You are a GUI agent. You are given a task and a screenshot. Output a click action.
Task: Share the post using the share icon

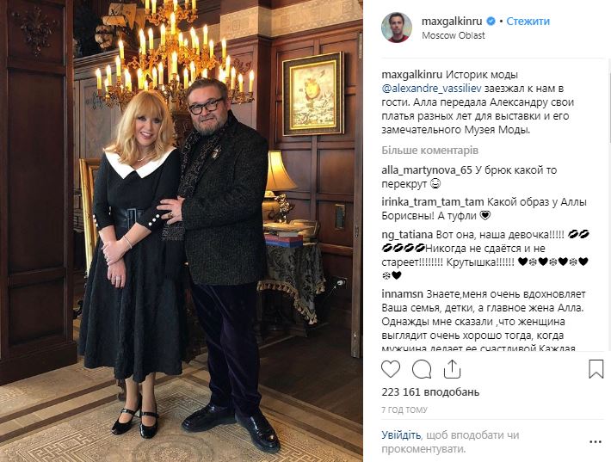pyautogui.click(x=452, y=368)
